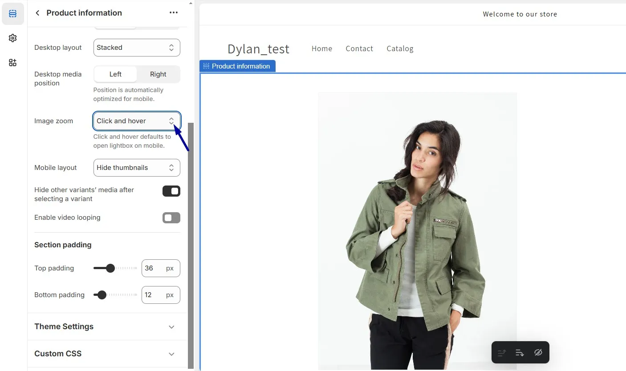This screenshot has height=371, width=626.
Task: Open Theme settings gear icon in sidebar
Action: point(13,38)
